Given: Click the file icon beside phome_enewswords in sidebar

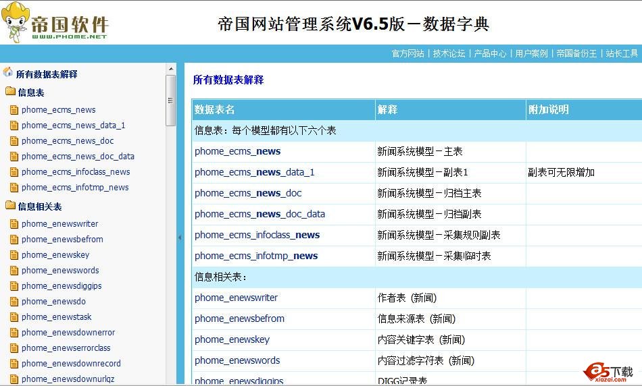Looking at the screenshot, I should tap(14, 271).
